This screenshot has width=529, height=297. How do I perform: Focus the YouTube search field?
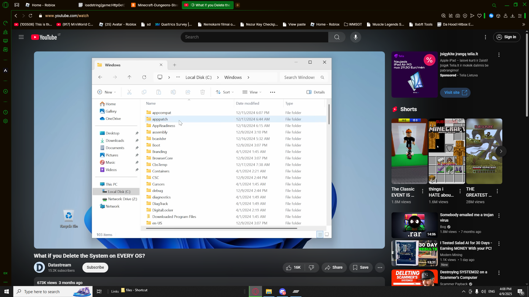[x=254, y=37]
